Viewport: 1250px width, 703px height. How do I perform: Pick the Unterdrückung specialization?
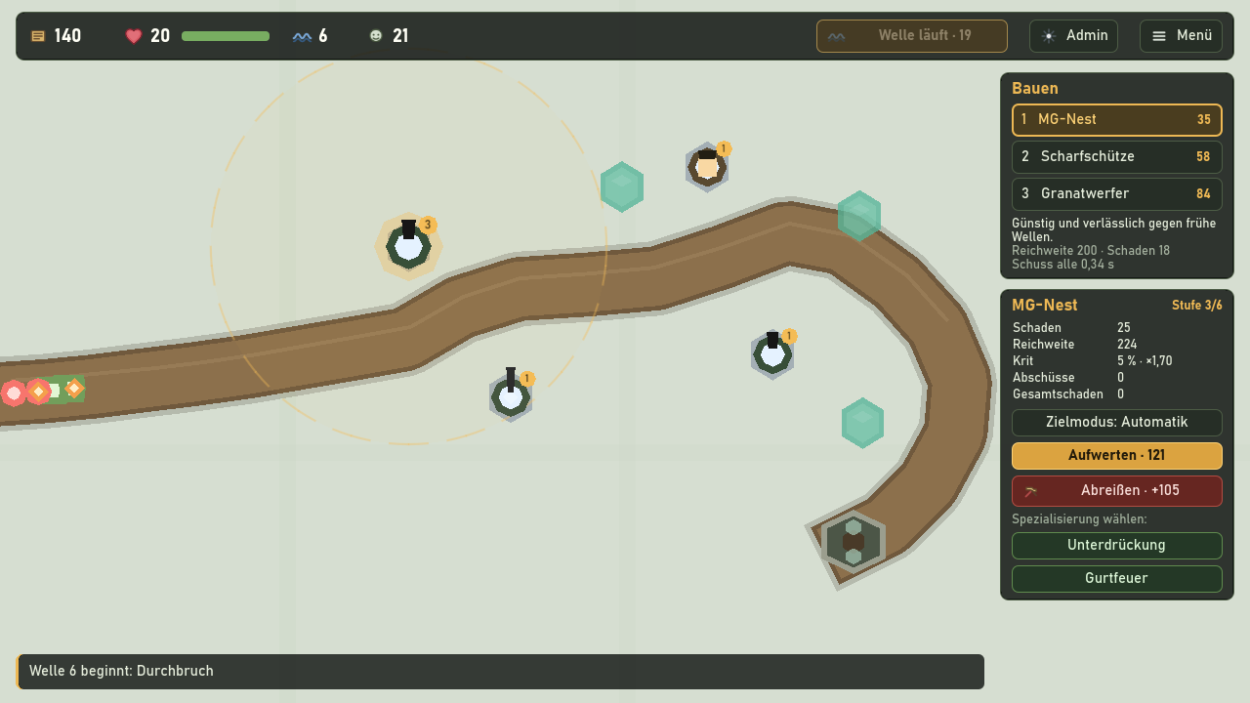[x=1117, y=546]
